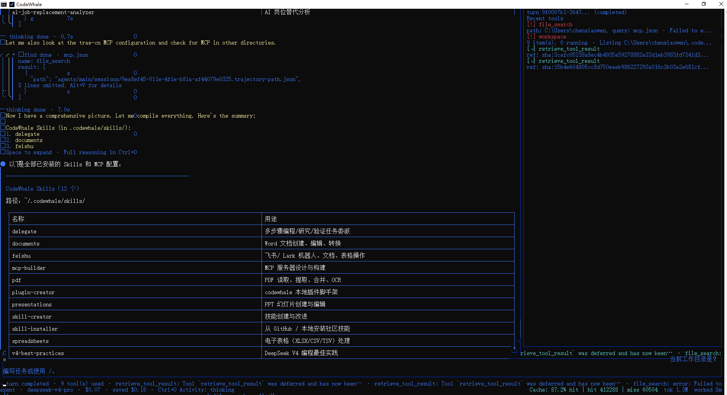The image size is (727, 395).
Task: Click the down arrow at the table's corner
Action: tap(514, 348)
